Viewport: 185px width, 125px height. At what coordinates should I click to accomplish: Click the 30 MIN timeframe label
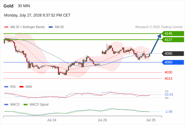[x=24, y=6]
